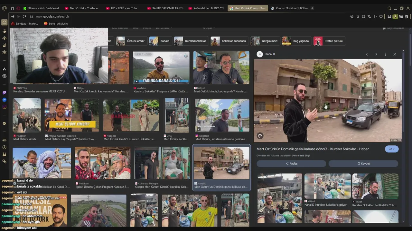
Task: Open the TikTok related image in the preview panel
Action: [x=375, y=186]
